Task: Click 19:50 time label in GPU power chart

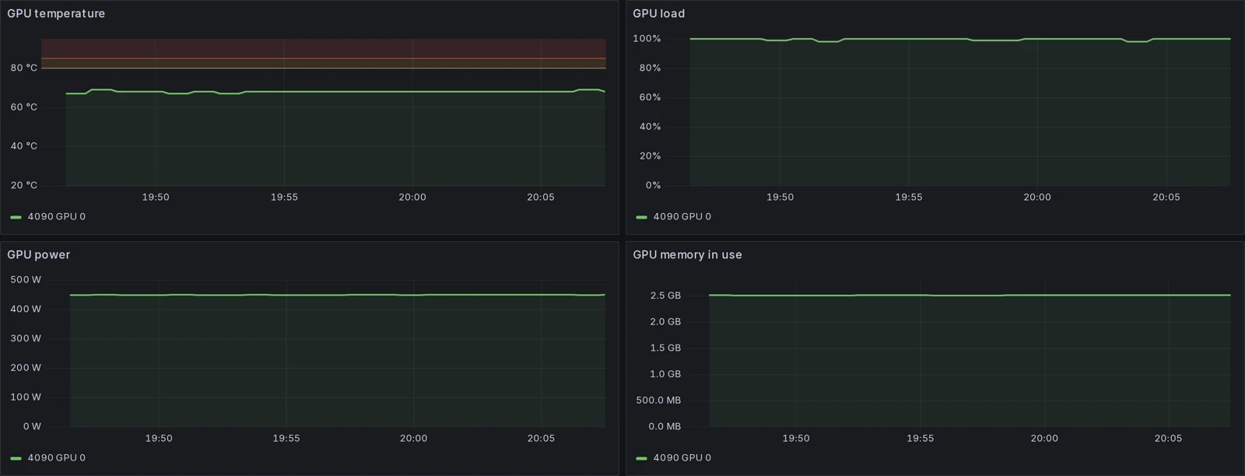Action: (x=159, y=439)
